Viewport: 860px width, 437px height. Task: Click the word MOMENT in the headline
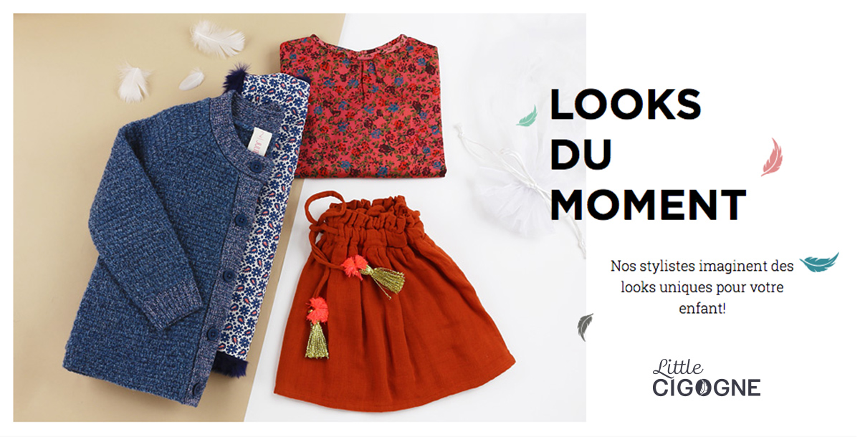648,203
